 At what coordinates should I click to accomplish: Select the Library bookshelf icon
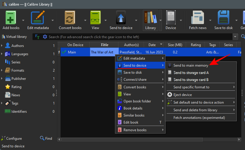[150, 18]
